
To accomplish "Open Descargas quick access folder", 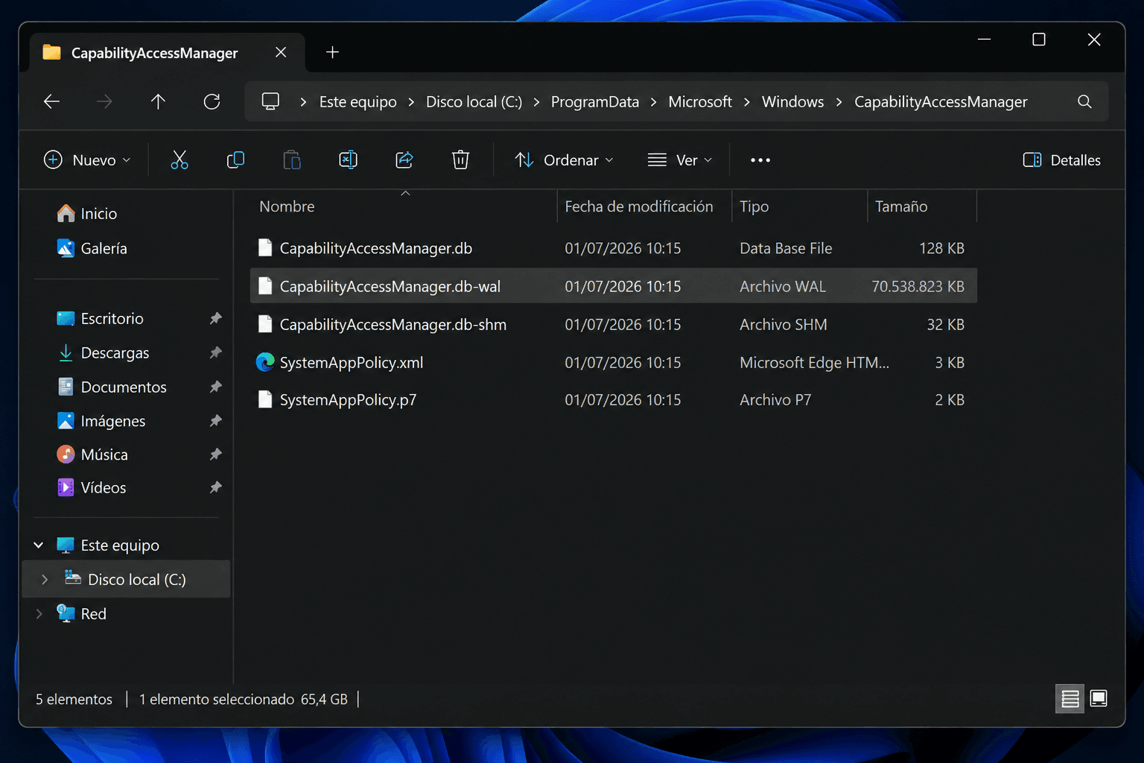I will (x=115, y=352).
